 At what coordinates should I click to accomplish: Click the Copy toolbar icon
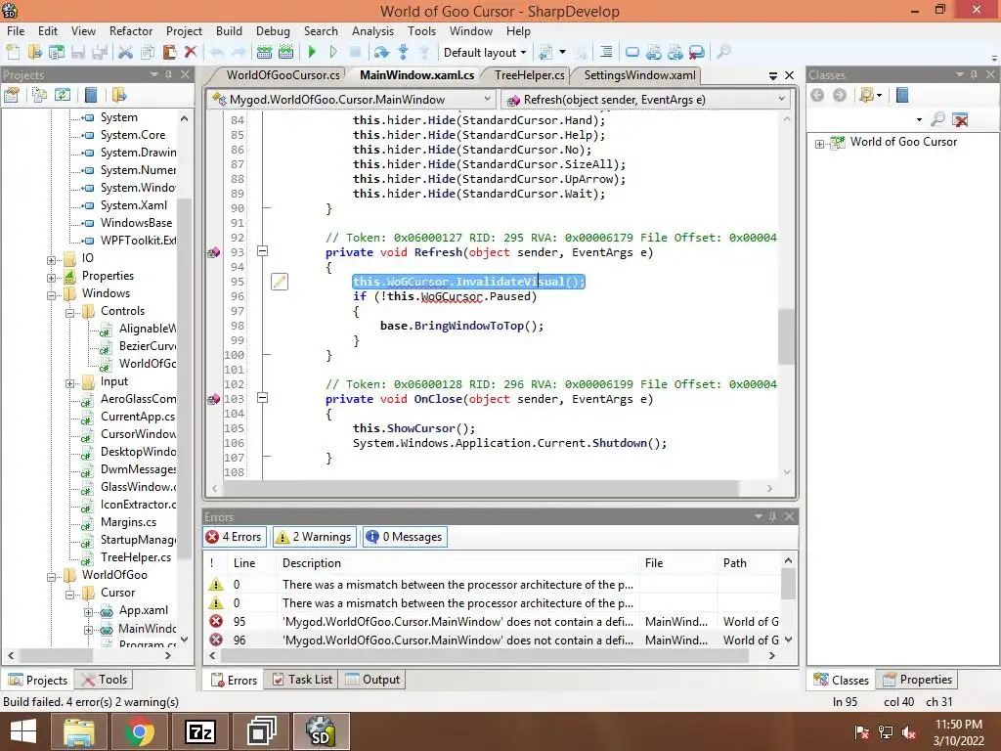click(148, 53)
